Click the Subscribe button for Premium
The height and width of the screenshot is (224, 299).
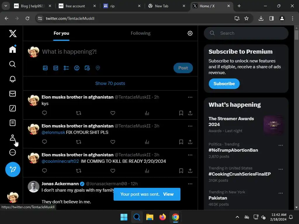pyautogui.click(x=224, y=84)
